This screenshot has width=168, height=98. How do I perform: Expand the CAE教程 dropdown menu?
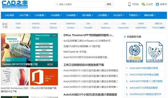point(56,15)
